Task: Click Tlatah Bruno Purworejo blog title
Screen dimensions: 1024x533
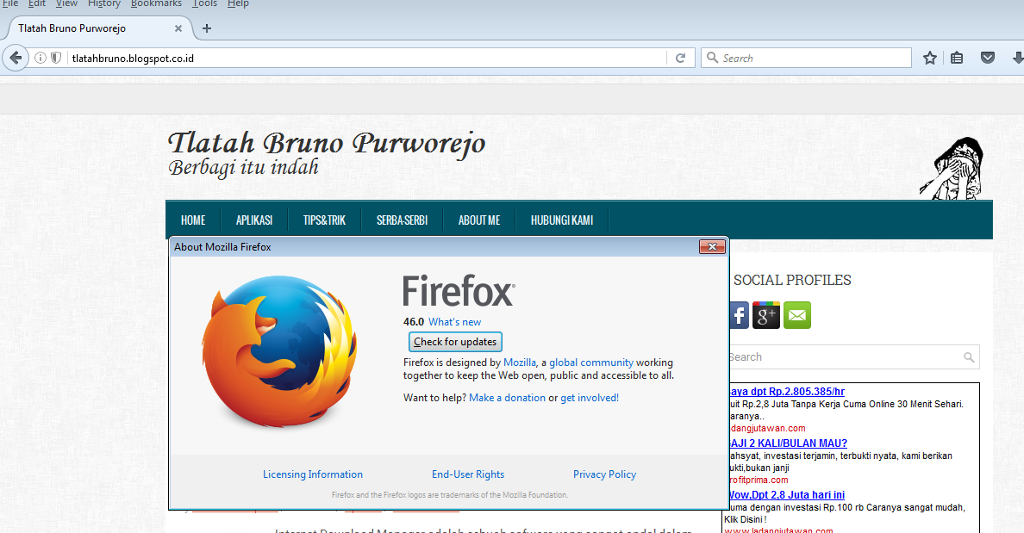Action: [x=327, y=143]
